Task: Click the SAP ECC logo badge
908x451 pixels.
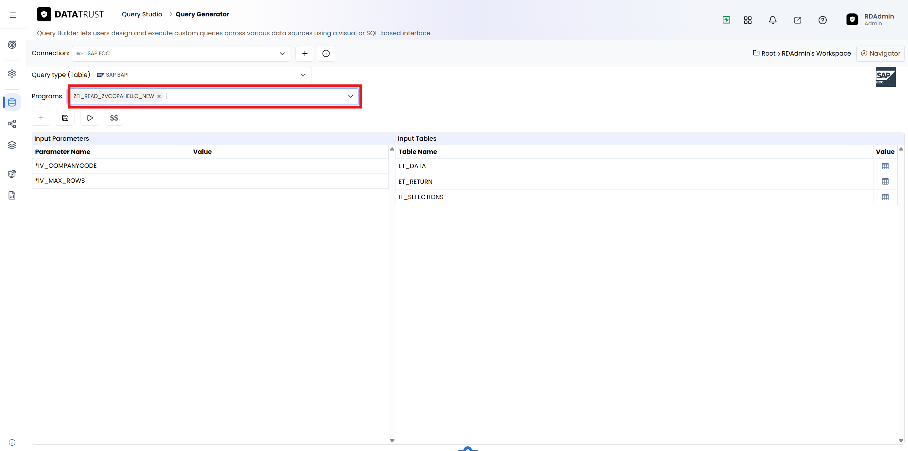Action: coord(886,77)
